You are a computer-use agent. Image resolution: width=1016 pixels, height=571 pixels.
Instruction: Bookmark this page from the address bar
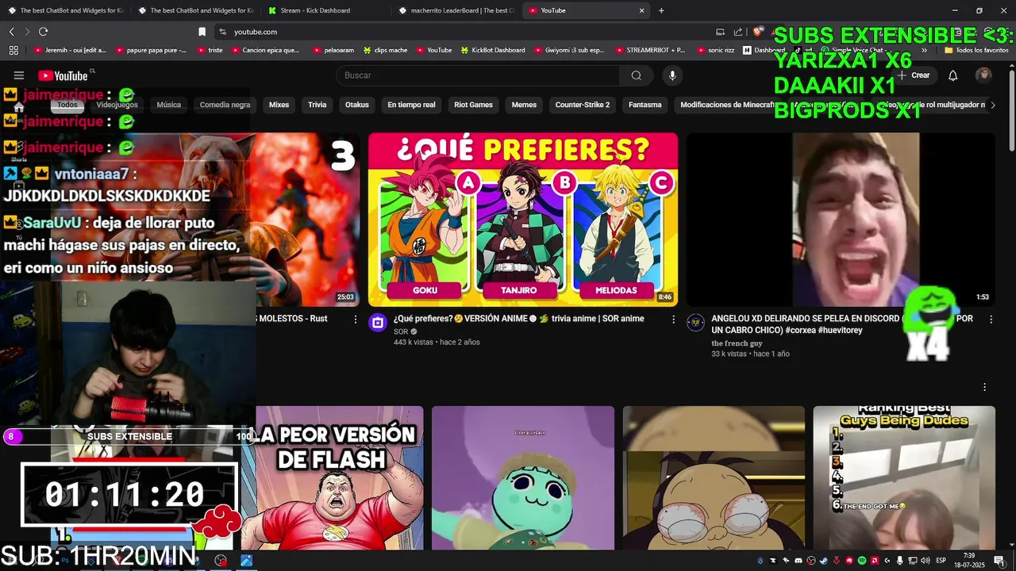pos(202,32)
